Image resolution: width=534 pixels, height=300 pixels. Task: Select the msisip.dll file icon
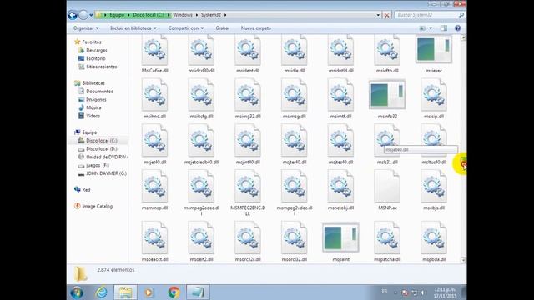434,95
